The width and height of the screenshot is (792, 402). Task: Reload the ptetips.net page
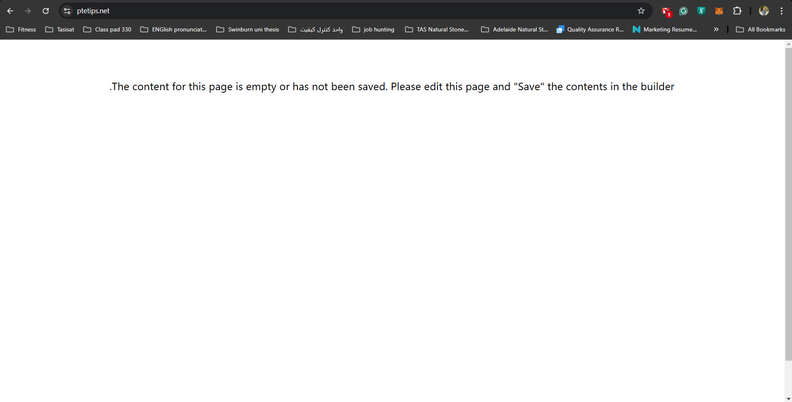click(x=46, y=11)
